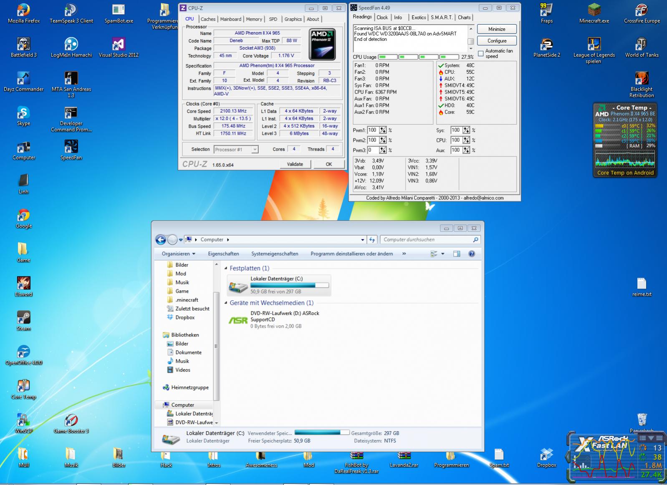Screen dimensions: 667x485
Task: Click Programm deinstallieren oder ändern
Action: tap(351, 254)
